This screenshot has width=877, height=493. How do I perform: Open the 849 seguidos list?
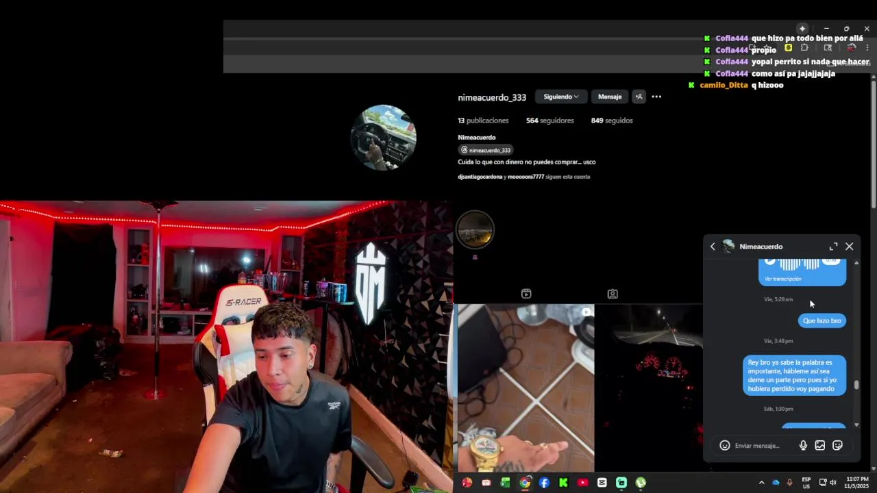click(x=612, y=121)
